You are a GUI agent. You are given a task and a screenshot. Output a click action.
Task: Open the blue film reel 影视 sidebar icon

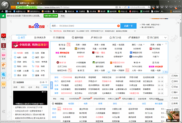click(x=4, y=75)
